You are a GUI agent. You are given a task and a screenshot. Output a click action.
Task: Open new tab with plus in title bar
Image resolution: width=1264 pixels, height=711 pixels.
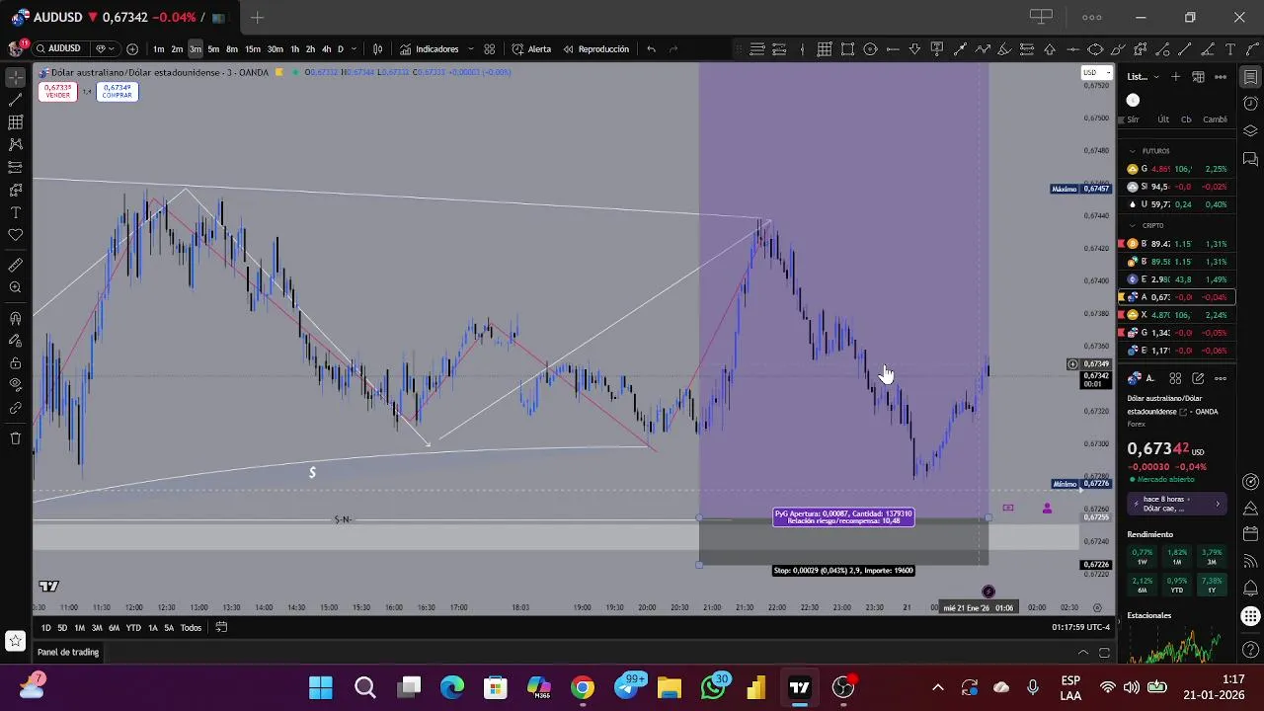(x=257, y=17)
